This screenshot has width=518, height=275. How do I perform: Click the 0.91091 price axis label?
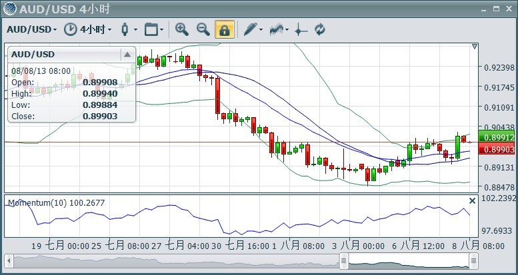tap(499, 108)
